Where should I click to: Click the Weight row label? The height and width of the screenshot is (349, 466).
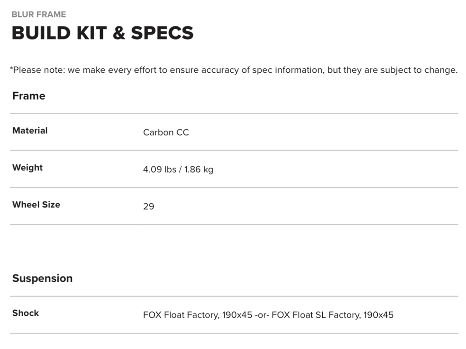(x=27, y=167)
